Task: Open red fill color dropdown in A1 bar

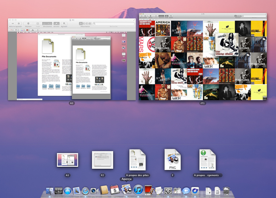Action: (28, 30)
